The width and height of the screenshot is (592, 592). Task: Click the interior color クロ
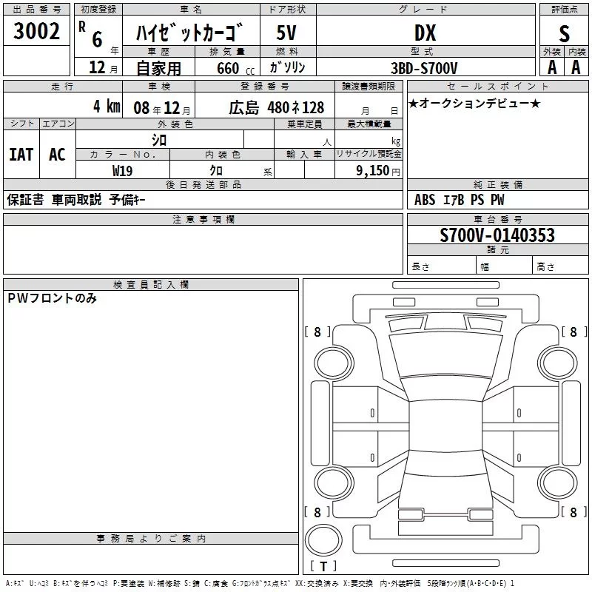tap(216, 171)
